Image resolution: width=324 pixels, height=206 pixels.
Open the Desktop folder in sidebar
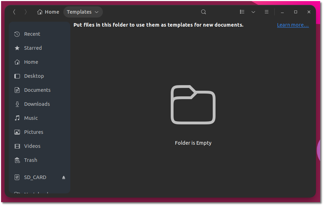[34, 76]
